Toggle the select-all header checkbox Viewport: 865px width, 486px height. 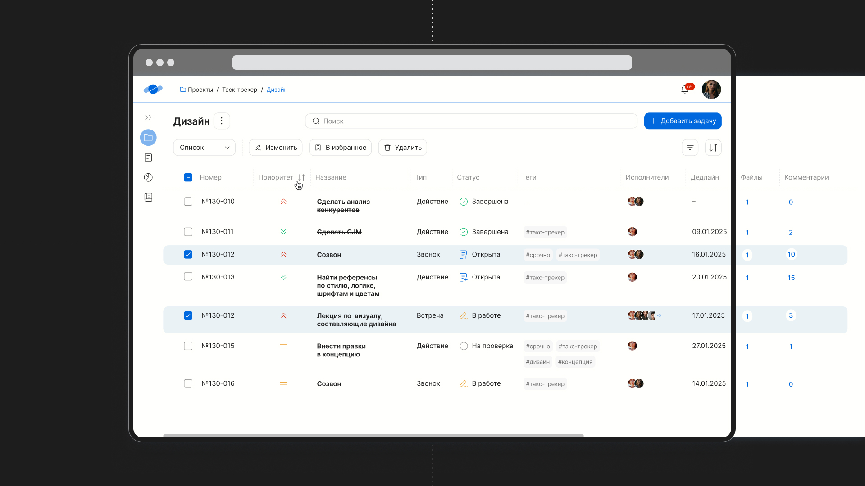[x=188, y=177]
